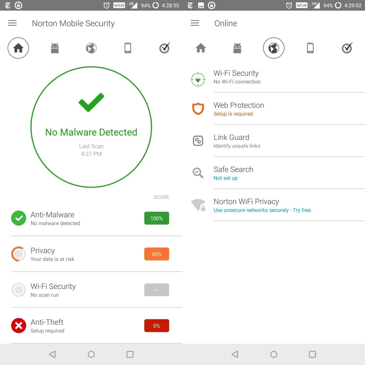This screenshot has height=365, width=365.
Task: Tap the 'Setup is required' Web Protection text
Action: pyautogui.click(x=233, y=114)
